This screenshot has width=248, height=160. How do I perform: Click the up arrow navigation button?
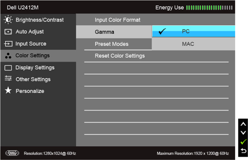[x=243, y=124]
